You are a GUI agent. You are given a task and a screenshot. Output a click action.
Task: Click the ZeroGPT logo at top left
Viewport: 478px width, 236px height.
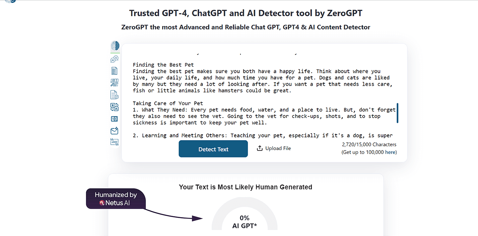pos(10,1)
